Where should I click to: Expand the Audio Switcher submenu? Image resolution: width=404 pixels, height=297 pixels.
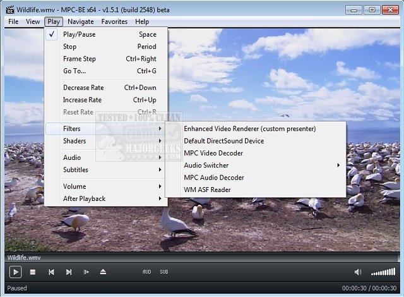(x=255, y=166)
